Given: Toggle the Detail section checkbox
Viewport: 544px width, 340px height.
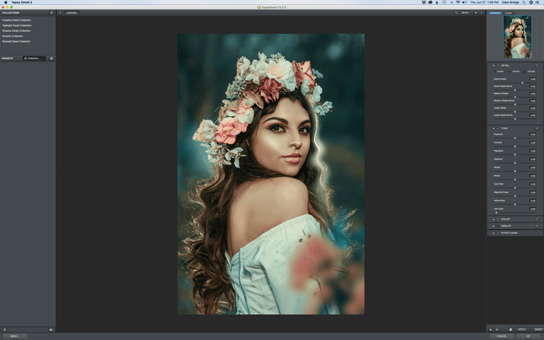Looking at the screenshot, I should click(498, 65).
